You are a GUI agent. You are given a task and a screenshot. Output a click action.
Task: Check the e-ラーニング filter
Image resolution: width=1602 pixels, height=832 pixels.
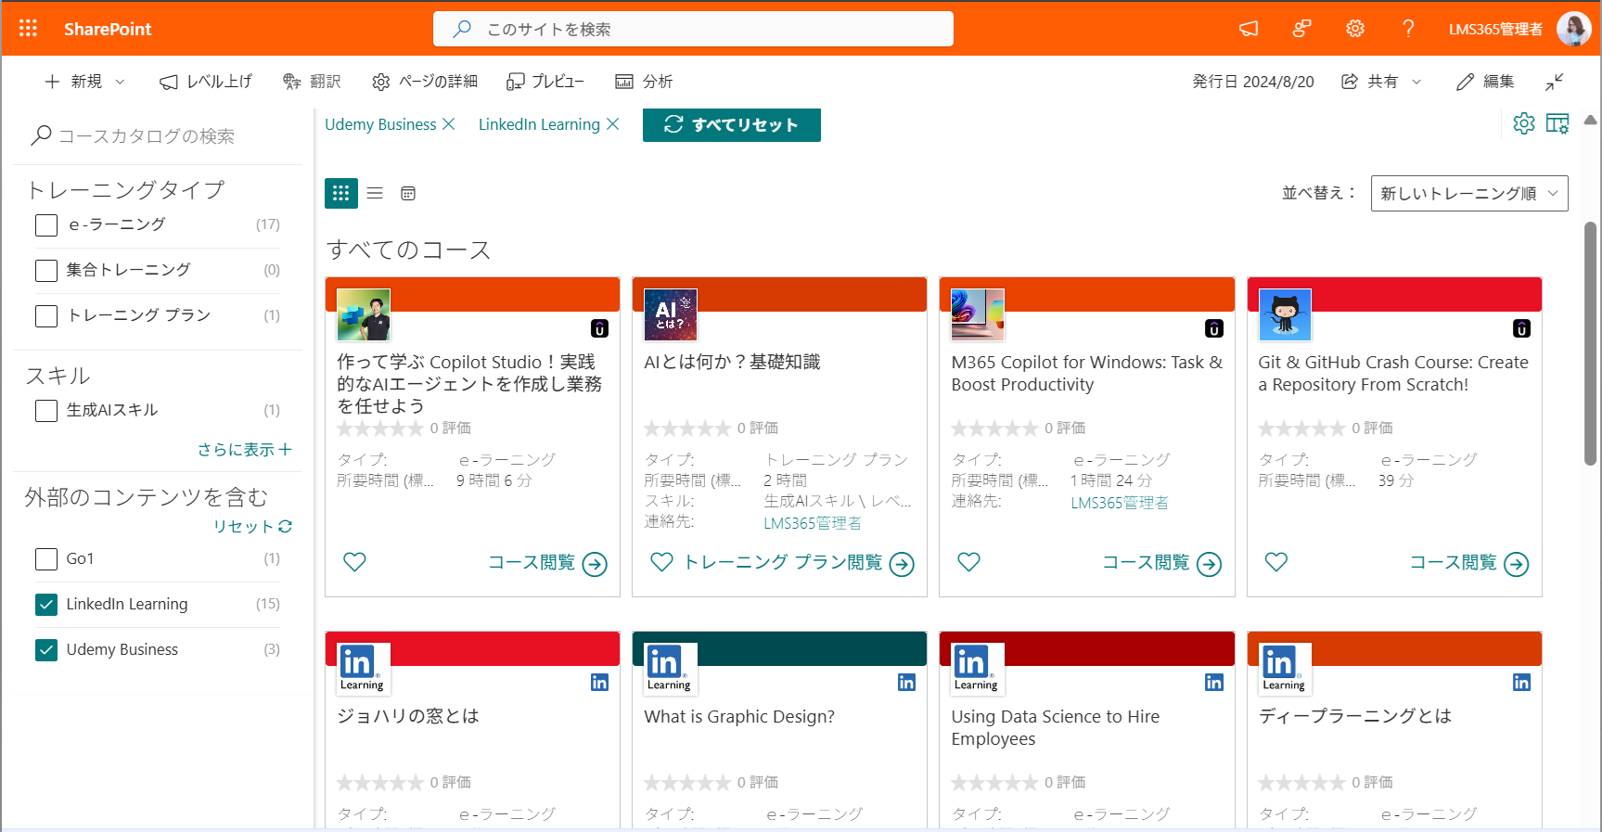(46, 224)
